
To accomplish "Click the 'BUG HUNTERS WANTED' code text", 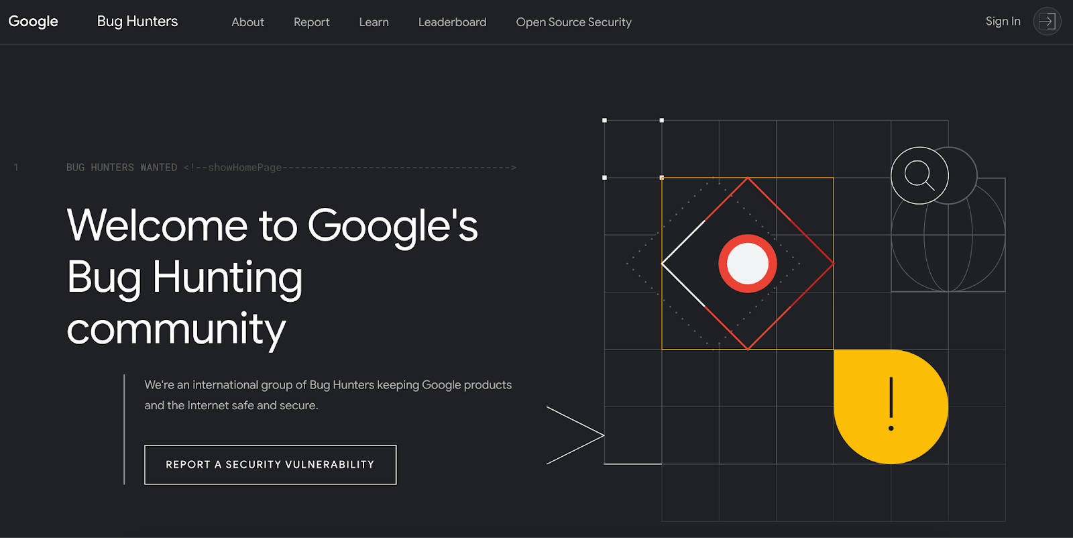I will tap(121, 168).
